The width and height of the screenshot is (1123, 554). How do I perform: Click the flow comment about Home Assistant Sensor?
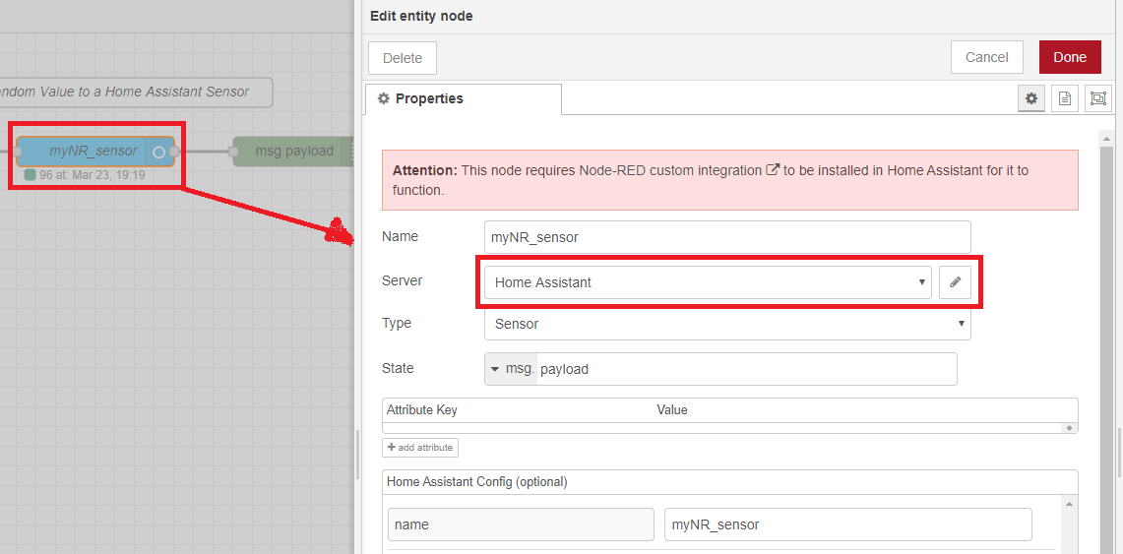pyautogui.click(x=135, y=92)
